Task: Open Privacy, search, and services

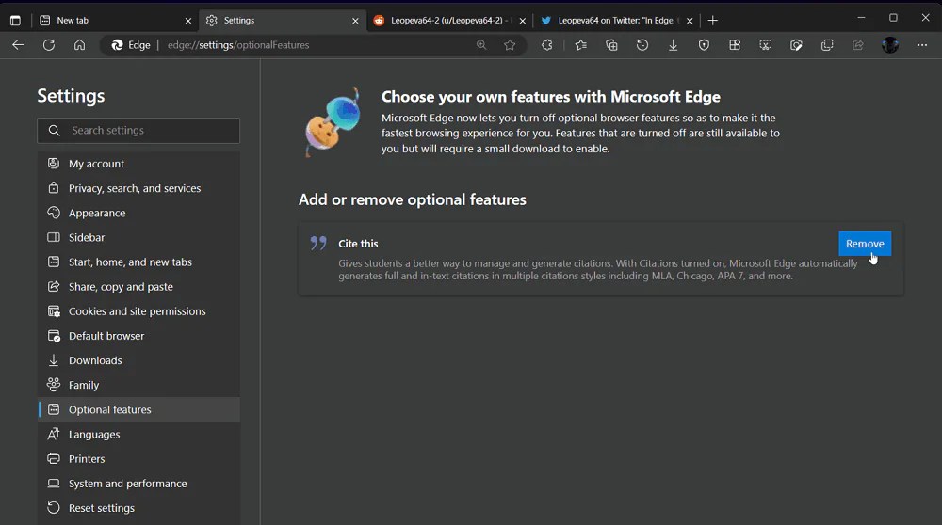Action: 138,188
